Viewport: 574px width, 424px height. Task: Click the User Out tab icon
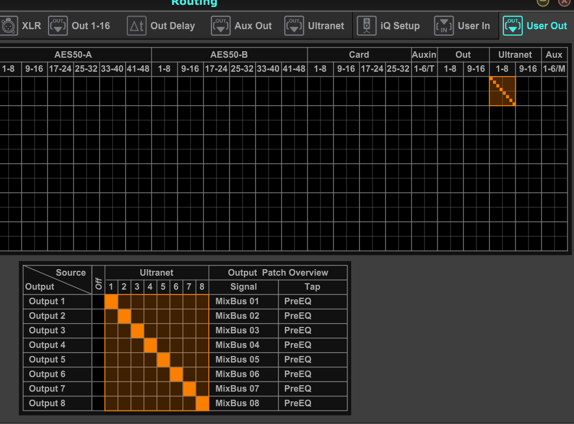point(512,26)
